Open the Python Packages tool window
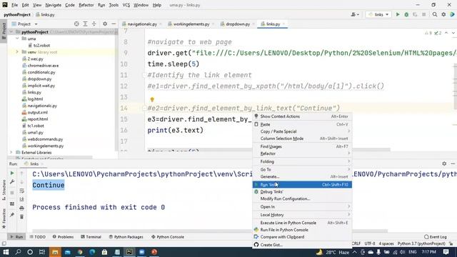 tap(126, 237)
